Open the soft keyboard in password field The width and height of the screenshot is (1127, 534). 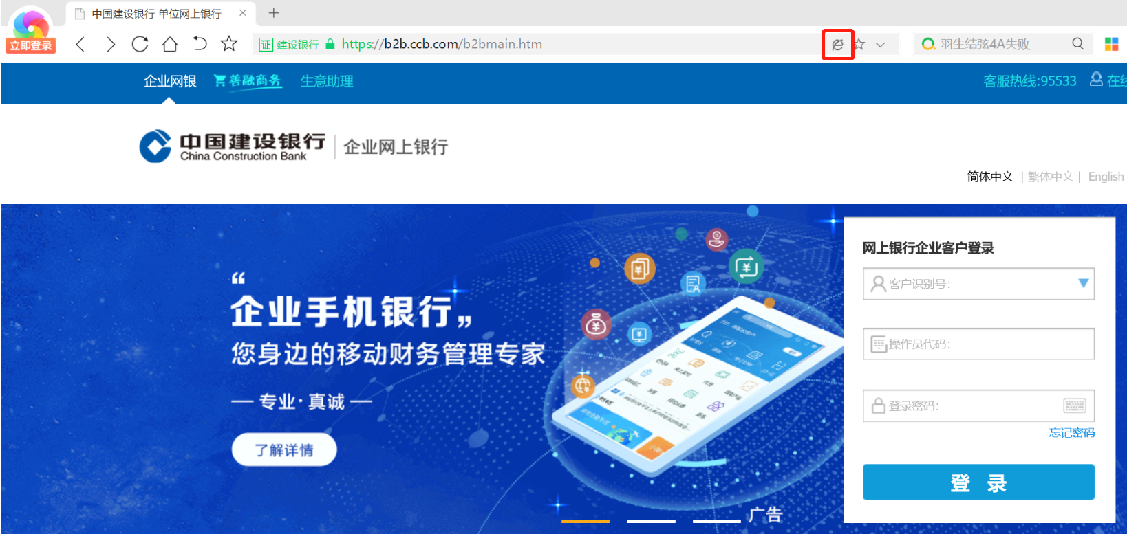[x=1074, y=405]
